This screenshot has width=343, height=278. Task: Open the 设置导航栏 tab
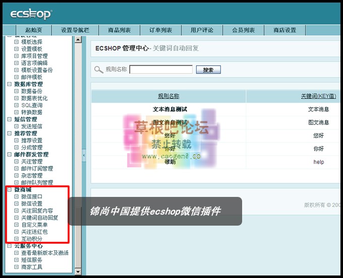(x=75, y=30)
